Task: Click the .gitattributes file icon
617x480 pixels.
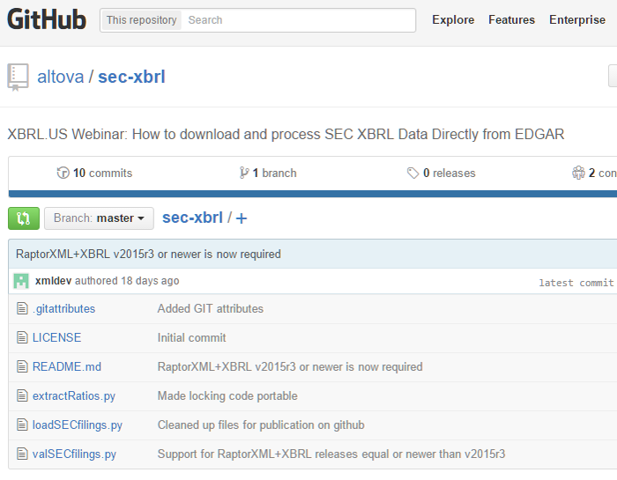Action: tap(23, 309)
